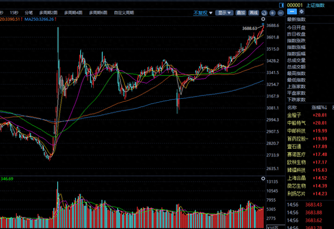This screenshot has width=334, height=229.
Task: Open volume panel settings gear icon
Action: click(x=263, y=178)
